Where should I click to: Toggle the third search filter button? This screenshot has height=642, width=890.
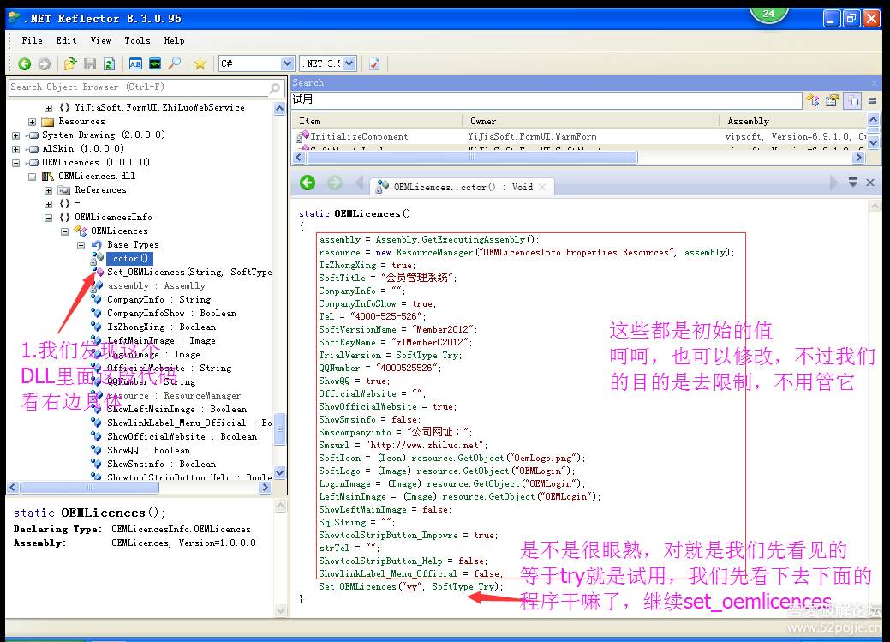[x=852, y=100]
